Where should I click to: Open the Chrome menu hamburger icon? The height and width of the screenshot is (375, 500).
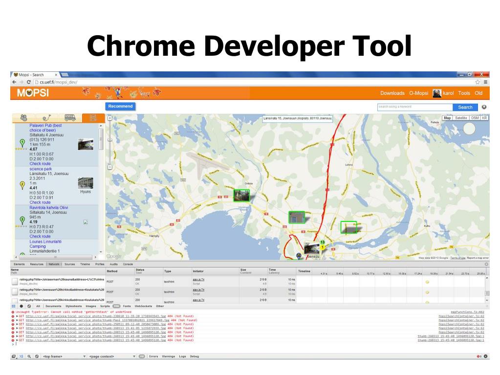point(485,82)
